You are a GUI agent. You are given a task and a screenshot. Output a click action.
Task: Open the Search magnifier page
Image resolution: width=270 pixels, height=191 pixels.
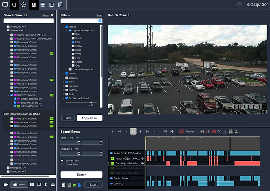[15, 5]
